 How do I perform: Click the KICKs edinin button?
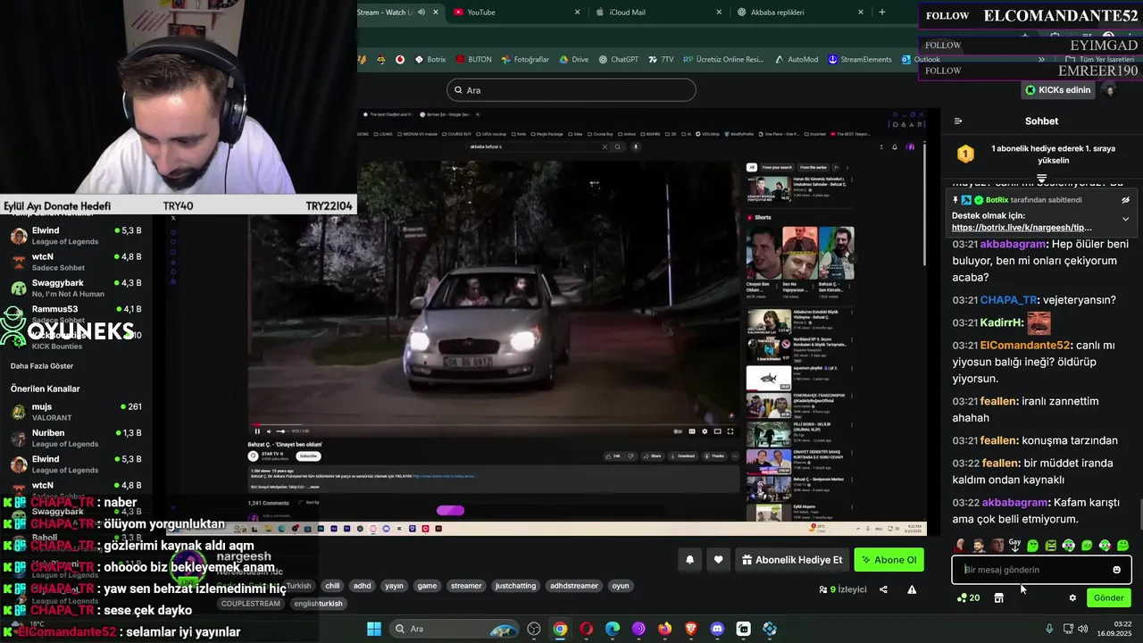[x=1057, y=90]
